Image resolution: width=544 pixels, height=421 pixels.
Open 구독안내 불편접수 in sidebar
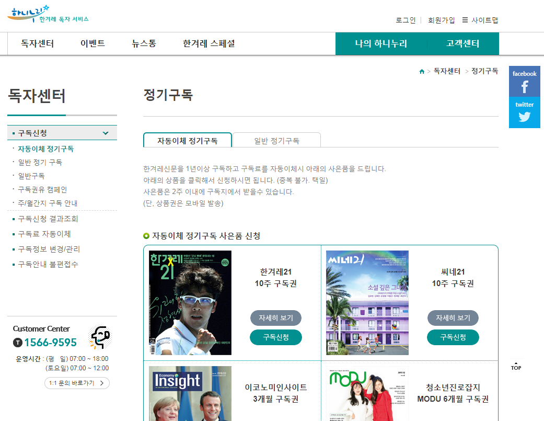click(48, 265)
